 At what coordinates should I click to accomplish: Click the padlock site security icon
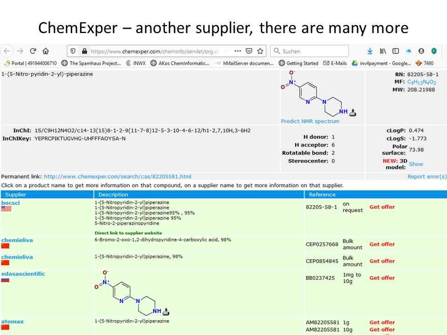[x=84, y=51]
